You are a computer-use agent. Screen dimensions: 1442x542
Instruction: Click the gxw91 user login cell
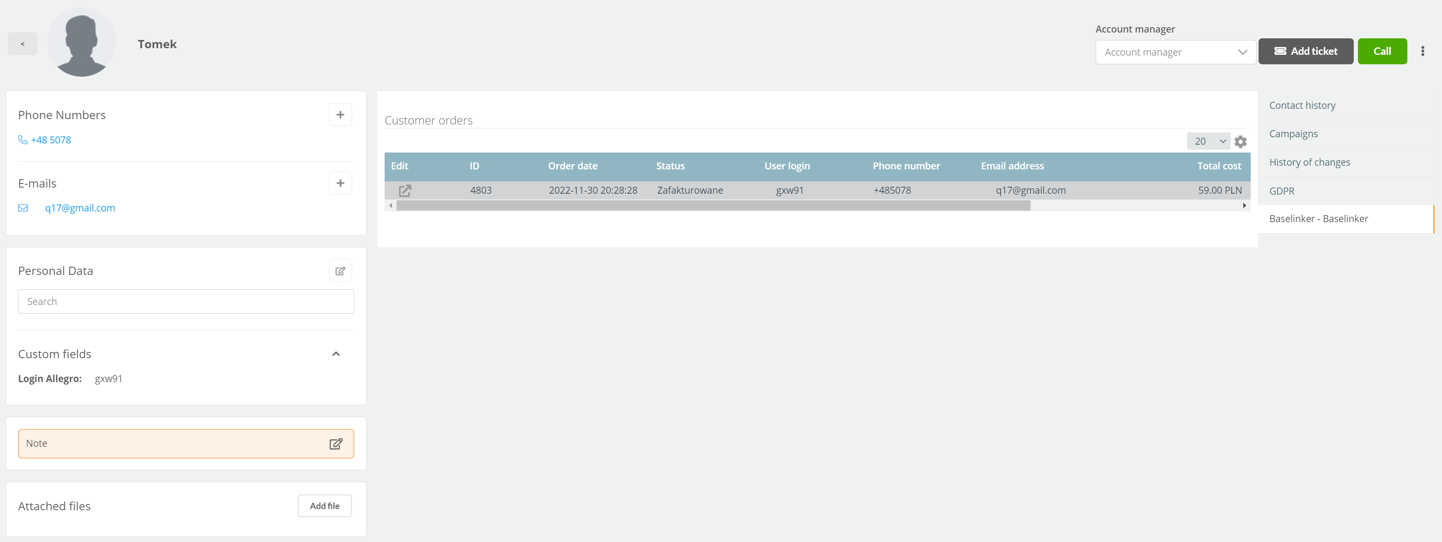[789, 190]
